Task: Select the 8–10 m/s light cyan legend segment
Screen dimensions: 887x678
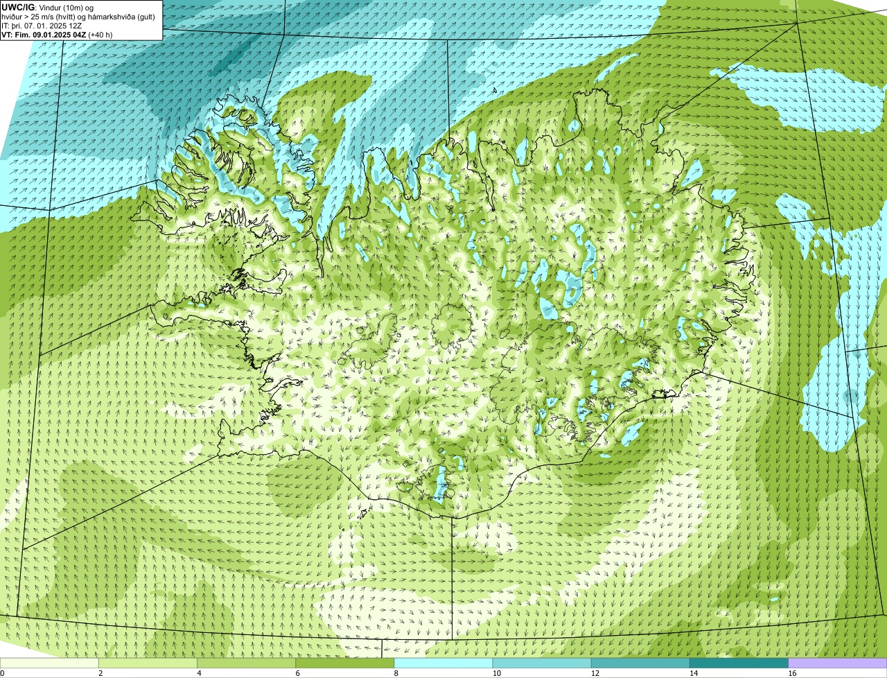Action: coord(443,663)
